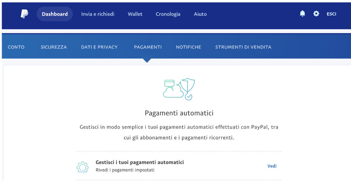The image size is (351, 192).
Task: Switch to the SICUREZZA settings tab
Action: (x=54, y=47)
